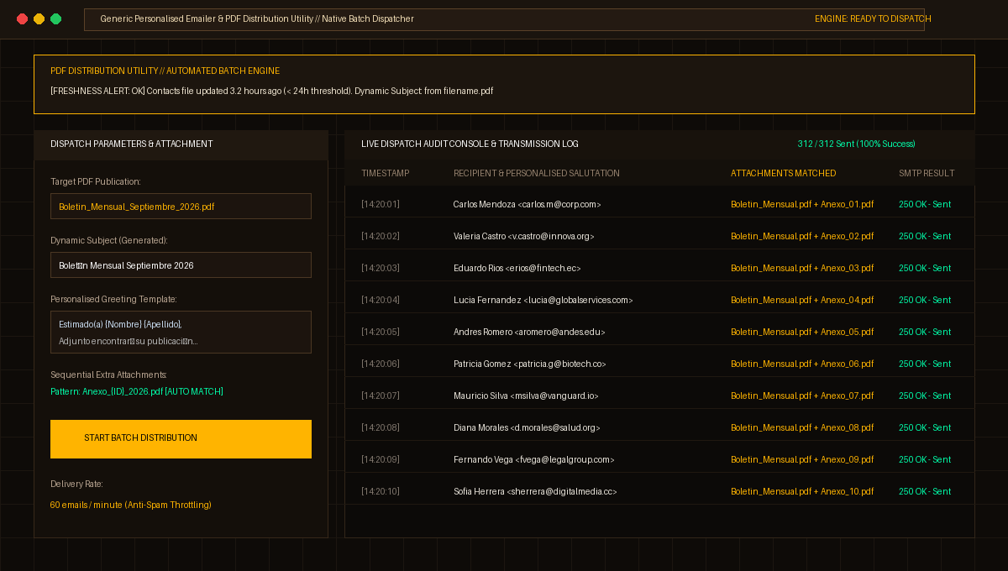Click the green maximize window button
The width and height of the screenshot is (1008, 571).
point(55,18)
